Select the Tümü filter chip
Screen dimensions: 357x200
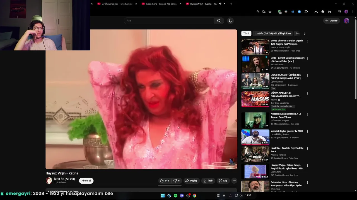[x=246, y=33]
